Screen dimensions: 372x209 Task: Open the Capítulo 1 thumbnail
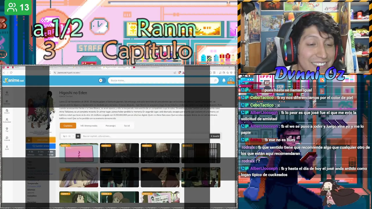pos(79,153)
